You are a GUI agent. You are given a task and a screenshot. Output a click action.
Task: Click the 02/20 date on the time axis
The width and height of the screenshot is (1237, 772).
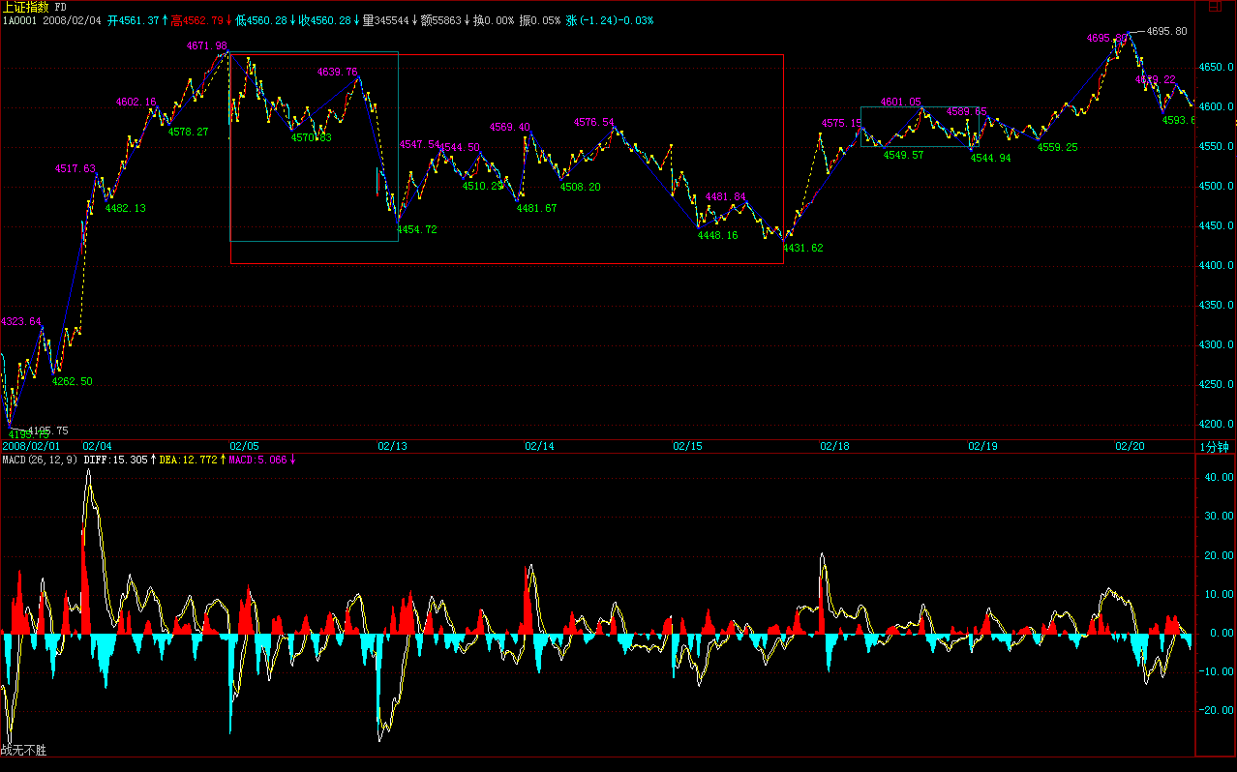tap(1130, 447)
